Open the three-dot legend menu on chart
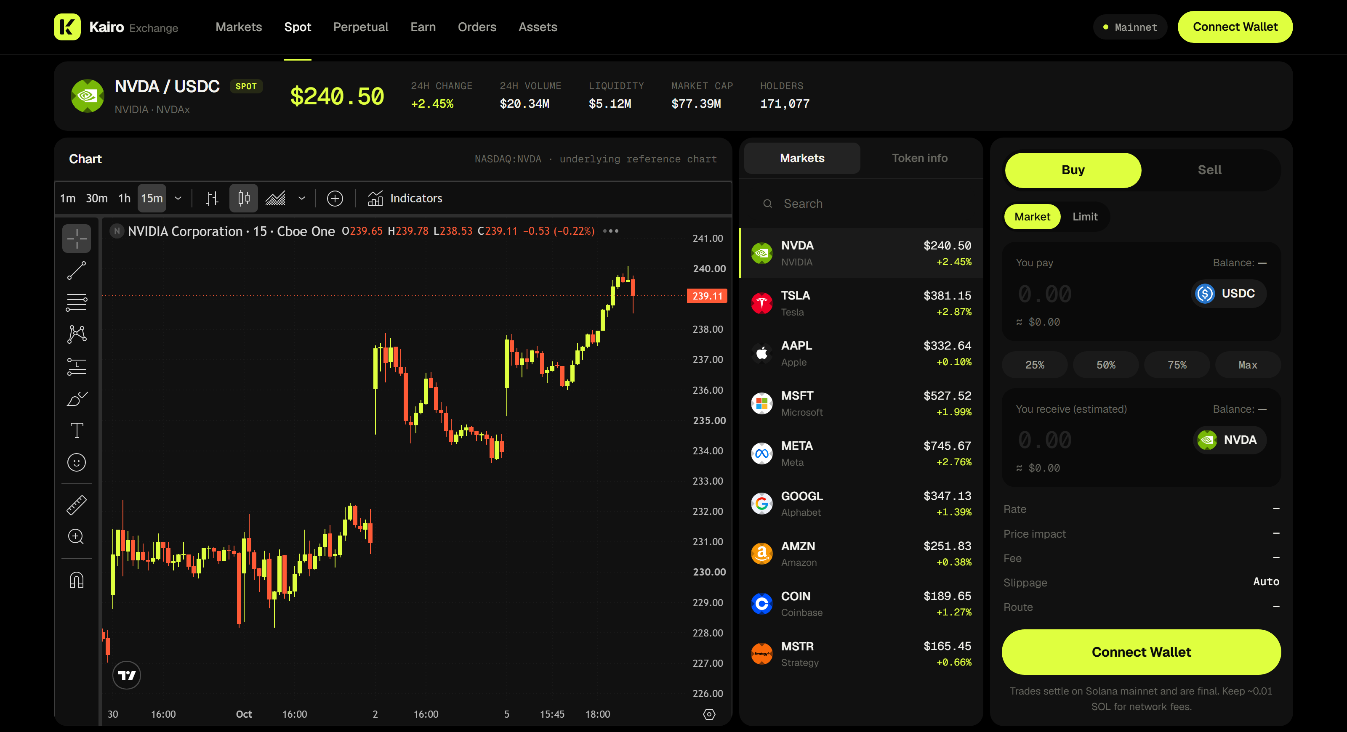This screenshot has height=732, width=1347. coord(610,231)
